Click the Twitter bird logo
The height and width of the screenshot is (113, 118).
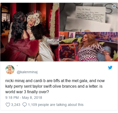point(110,68)
